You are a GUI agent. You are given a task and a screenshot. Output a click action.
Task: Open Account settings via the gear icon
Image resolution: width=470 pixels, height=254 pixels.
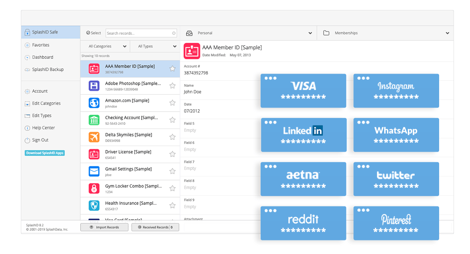(27, 91)
